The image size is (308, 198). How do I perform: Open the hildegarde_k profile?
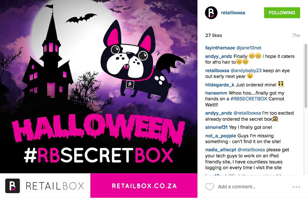[x=220, y=85]
